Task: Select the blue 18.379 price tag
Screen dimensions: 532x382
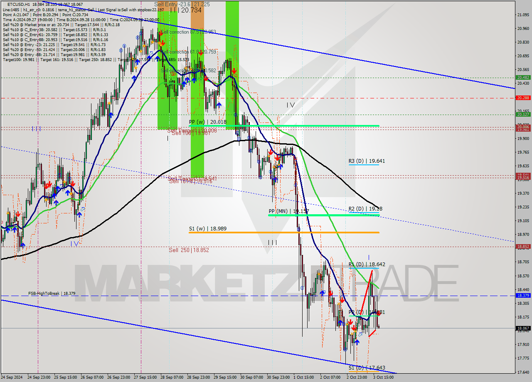Action: coord(523,295)
